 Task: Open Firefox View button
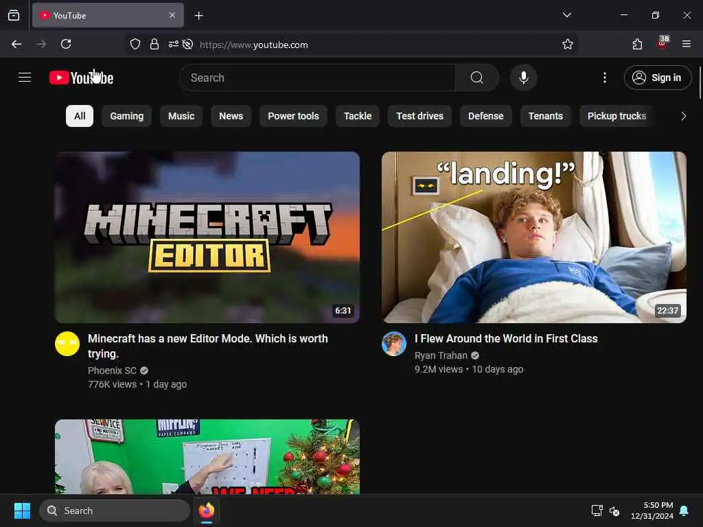(x=14, y=15)
